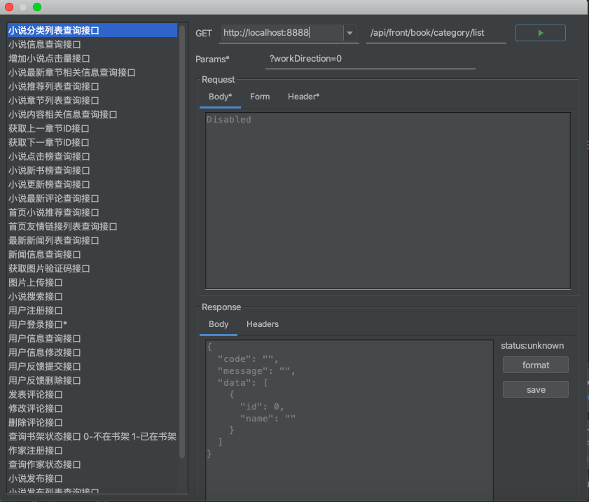The height and width of the screenshot is (502, 589).
Task: Select 小说分类列表查询接口 in the list
Action: (x=92, y=30)
